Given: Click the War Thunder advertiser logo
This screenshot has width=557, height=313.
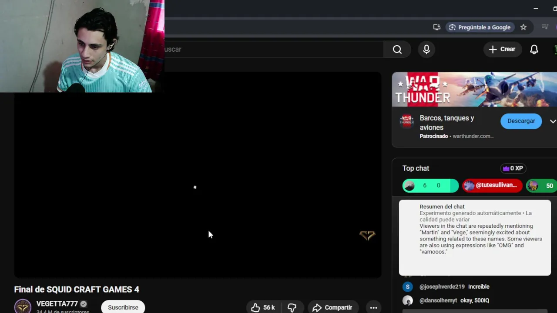Looking at the screenshot, I should 406,121.
